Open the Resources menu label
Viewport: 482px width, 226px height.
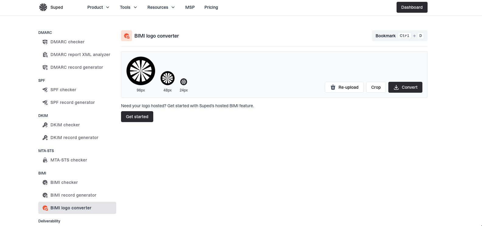[158, 7]
